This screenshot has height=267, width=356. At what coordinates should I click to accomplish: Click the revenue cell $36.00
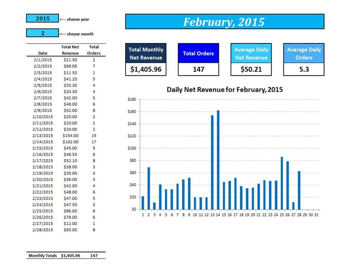[70, 180]
